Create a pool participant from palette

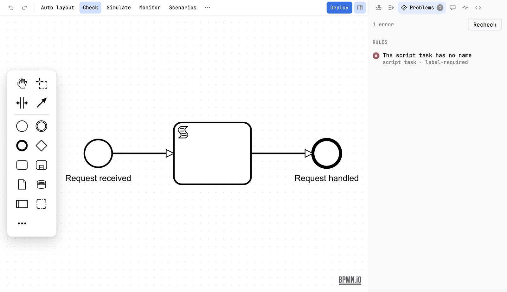tap(22, 204)
